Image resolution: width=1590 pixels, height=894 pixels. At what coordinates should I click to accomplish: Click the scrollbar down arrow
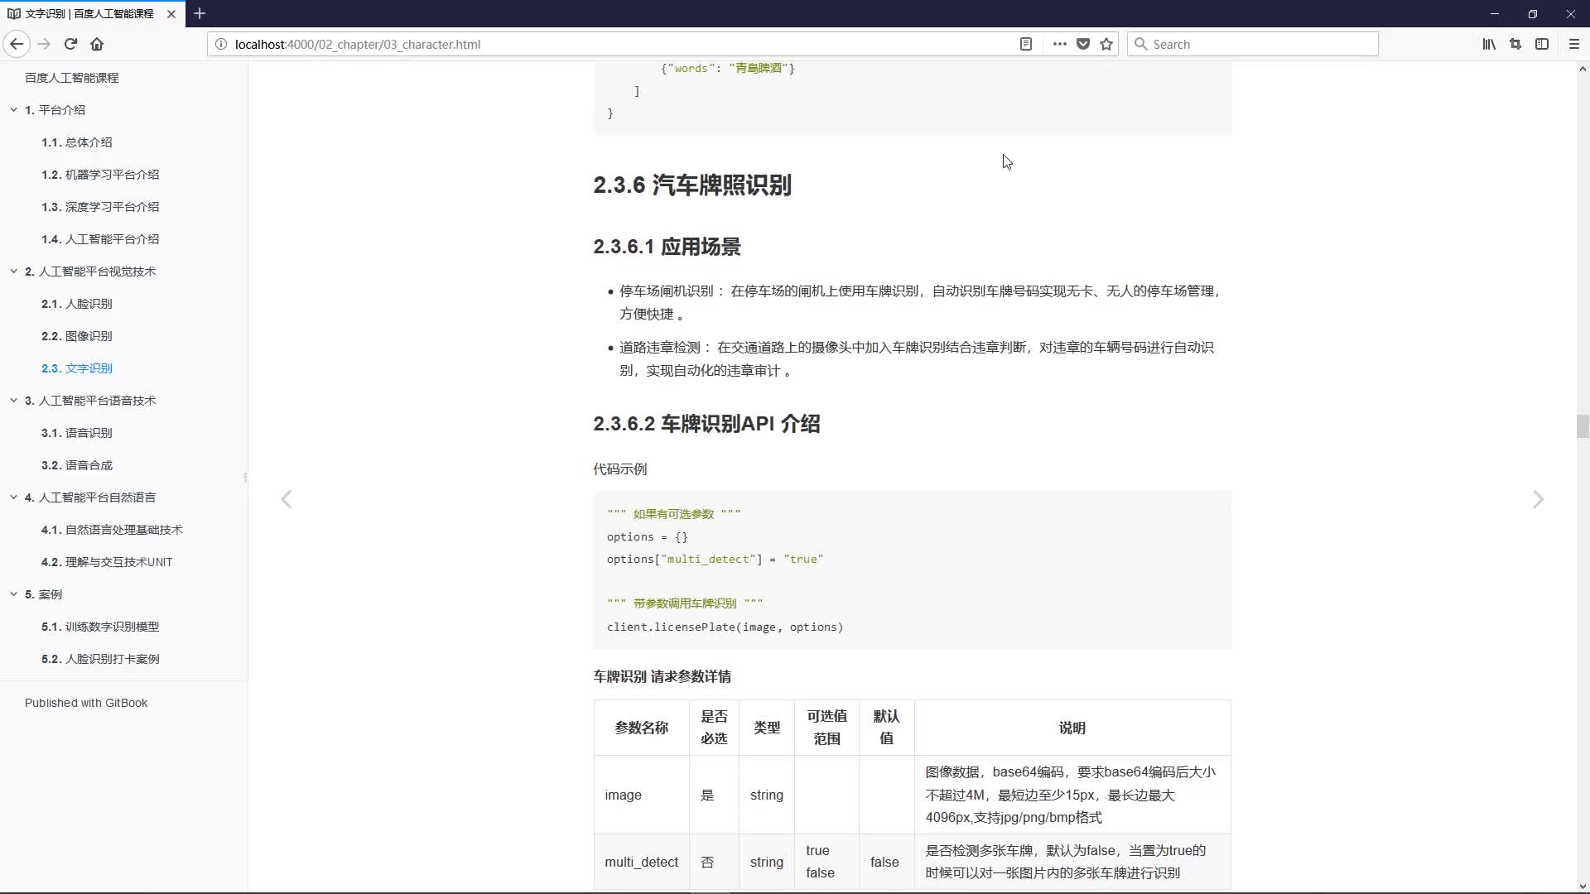click(x=1583, y=886)
